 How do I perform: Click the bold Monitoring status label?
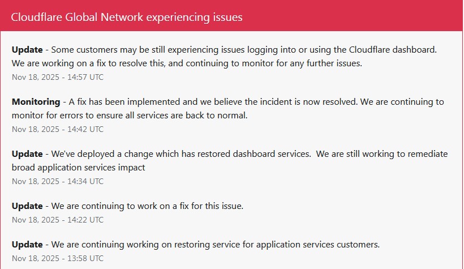[36, 102]
